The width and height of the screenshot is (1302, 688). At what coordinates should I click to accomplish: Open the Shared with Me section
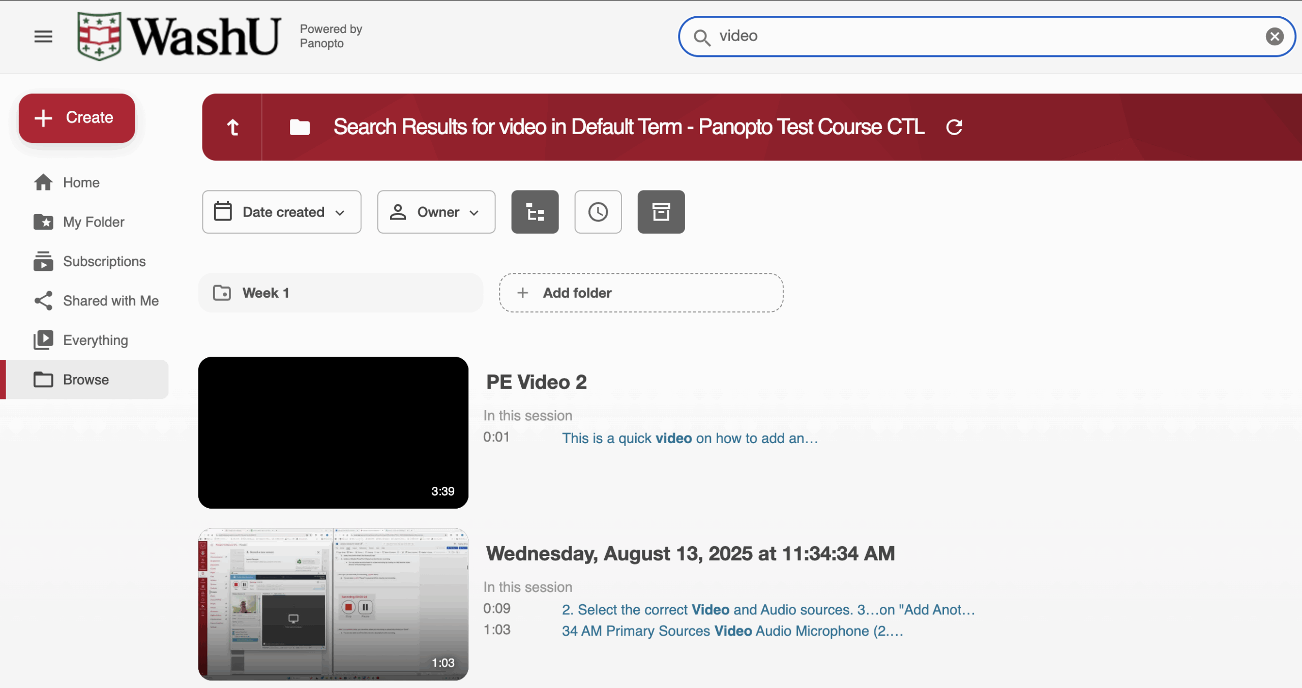pos(110,301)
